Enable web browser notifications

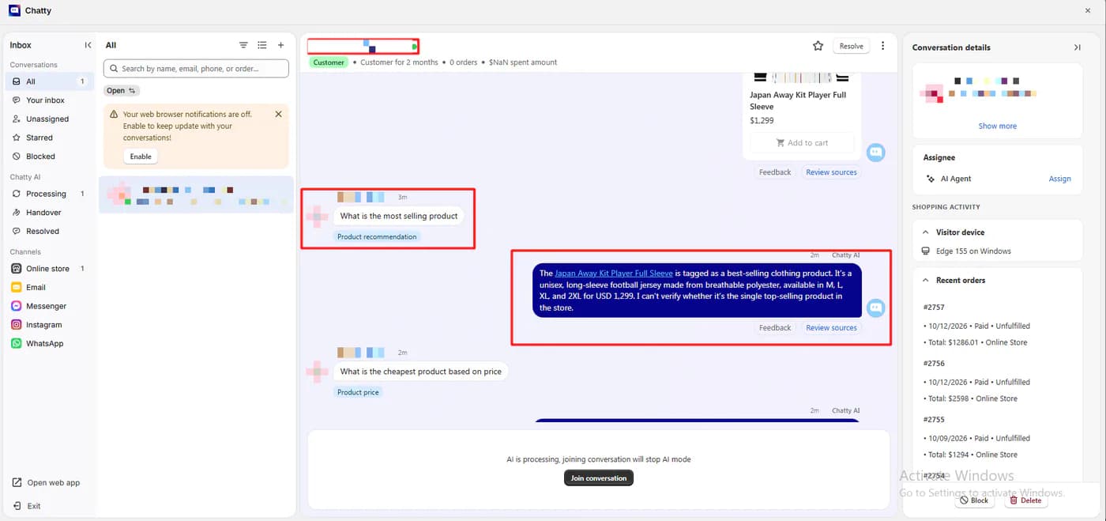click(141, 157)
